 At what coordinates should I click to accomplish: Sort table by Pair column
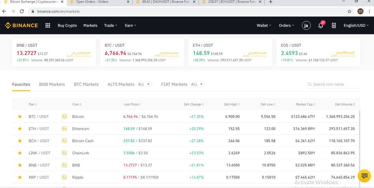(x=33, y=104)
